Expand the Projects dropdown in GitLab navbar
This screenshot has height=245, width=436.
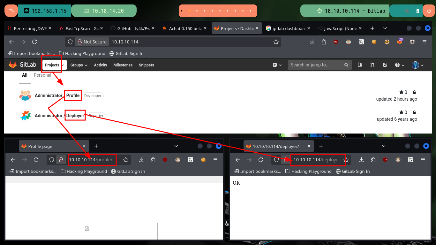[x=54, y=65]
